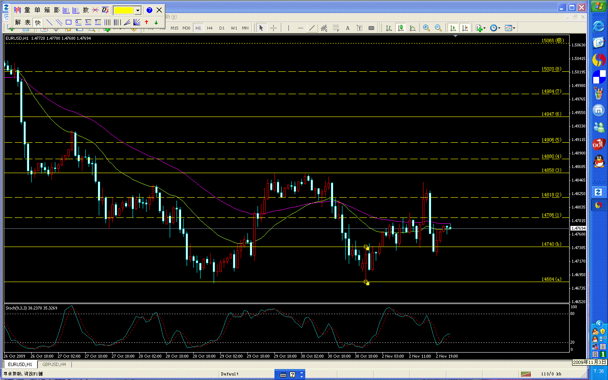Click the 113/0 kb connection status
This screenshot has height=380, width=608.
[551, 374]
